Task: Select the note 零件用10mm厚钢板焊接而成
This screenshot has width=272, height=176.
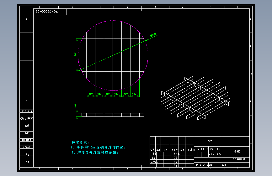Action: (98, 148)
